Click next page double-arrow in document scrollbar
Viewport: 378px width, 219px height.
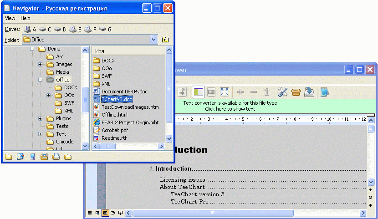(x=371, y=205)
